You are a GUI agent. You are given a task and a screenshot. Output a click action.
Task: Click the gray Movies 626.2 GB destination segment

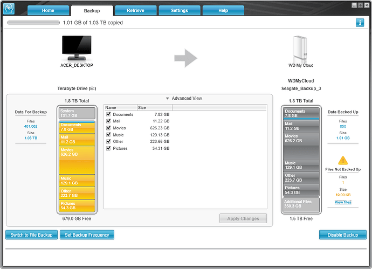point(301,146)
